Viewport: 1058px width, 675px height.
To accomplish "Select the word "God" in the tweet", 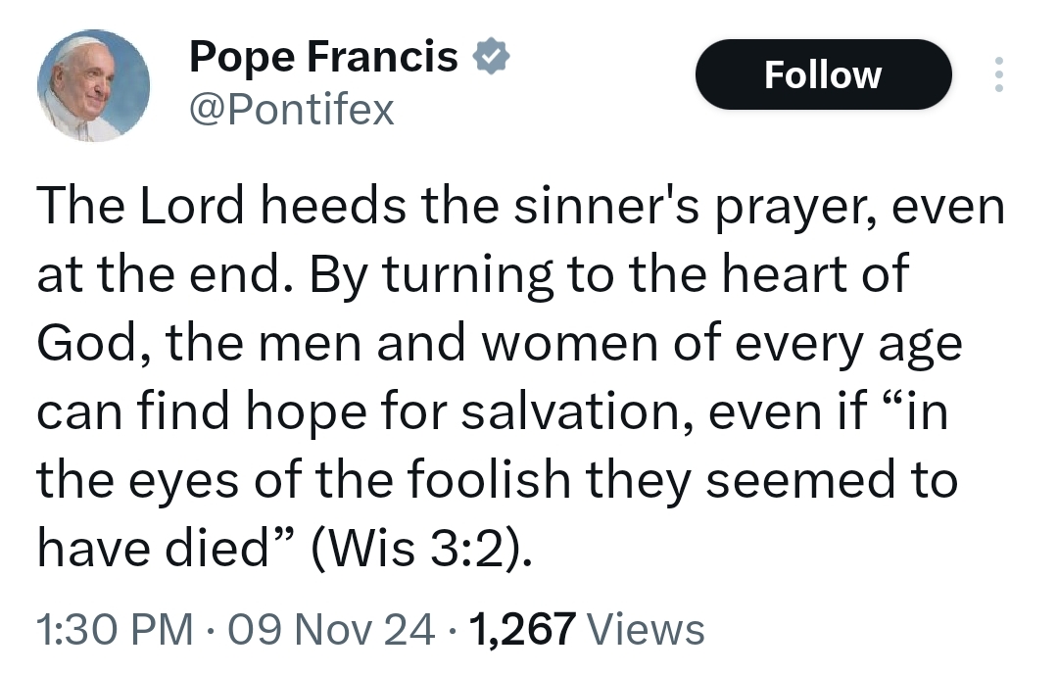I will pyautogui.click(x=90, y=347).
